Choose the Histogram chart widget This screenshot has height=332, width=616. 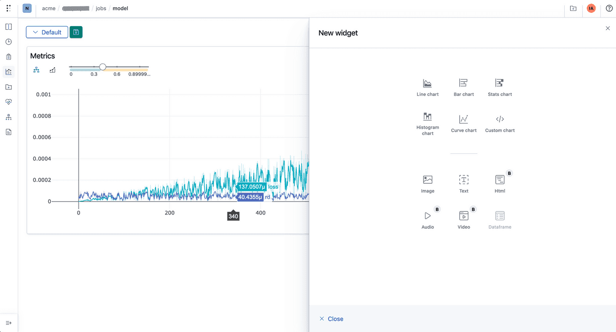pyautogui.click(x=428, y=124)
